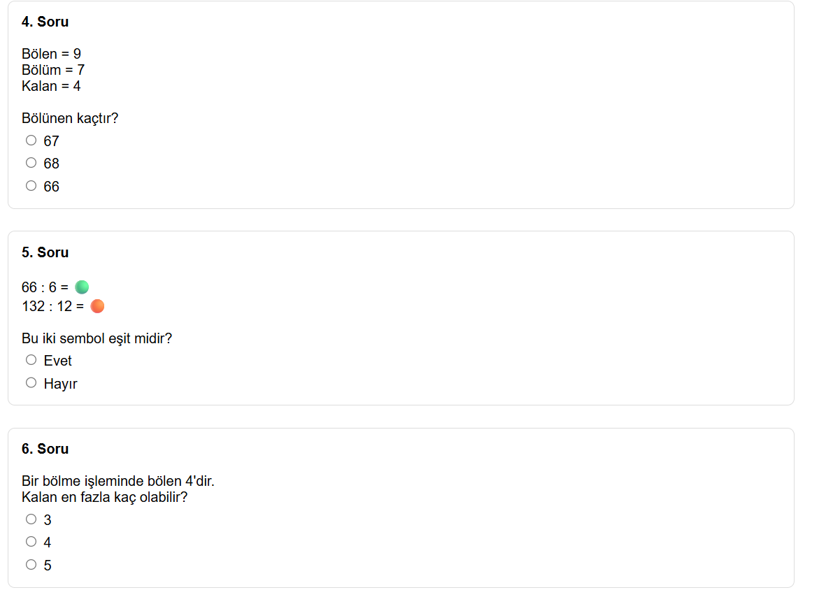833x597 pixels.
Task: Click the green ball symbol
Action: 82,287
